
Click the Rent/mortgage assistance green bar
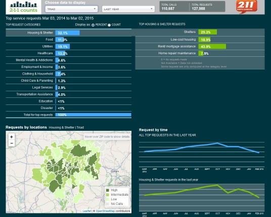click(x=212, y=47)
